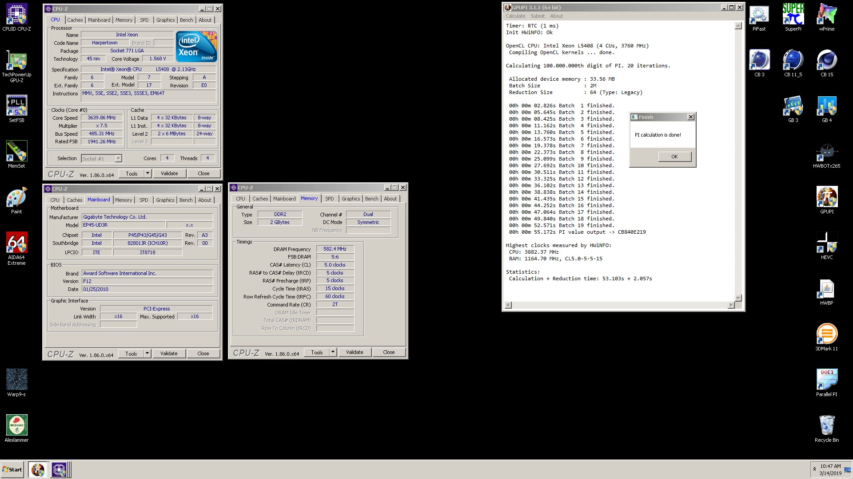Expand Tools arrow in Memory CPU-Z window
Viewport: 853px width, 479px height.
point(333,352)
